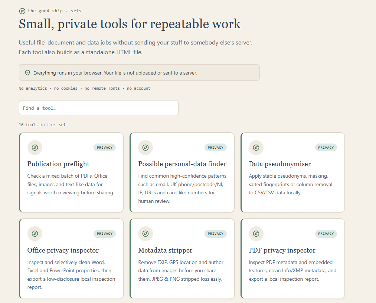The width and height of the screenshot is (376, 303).
Task: Click the Office privacy inspector card icon
Action: (x=35, y=234)
